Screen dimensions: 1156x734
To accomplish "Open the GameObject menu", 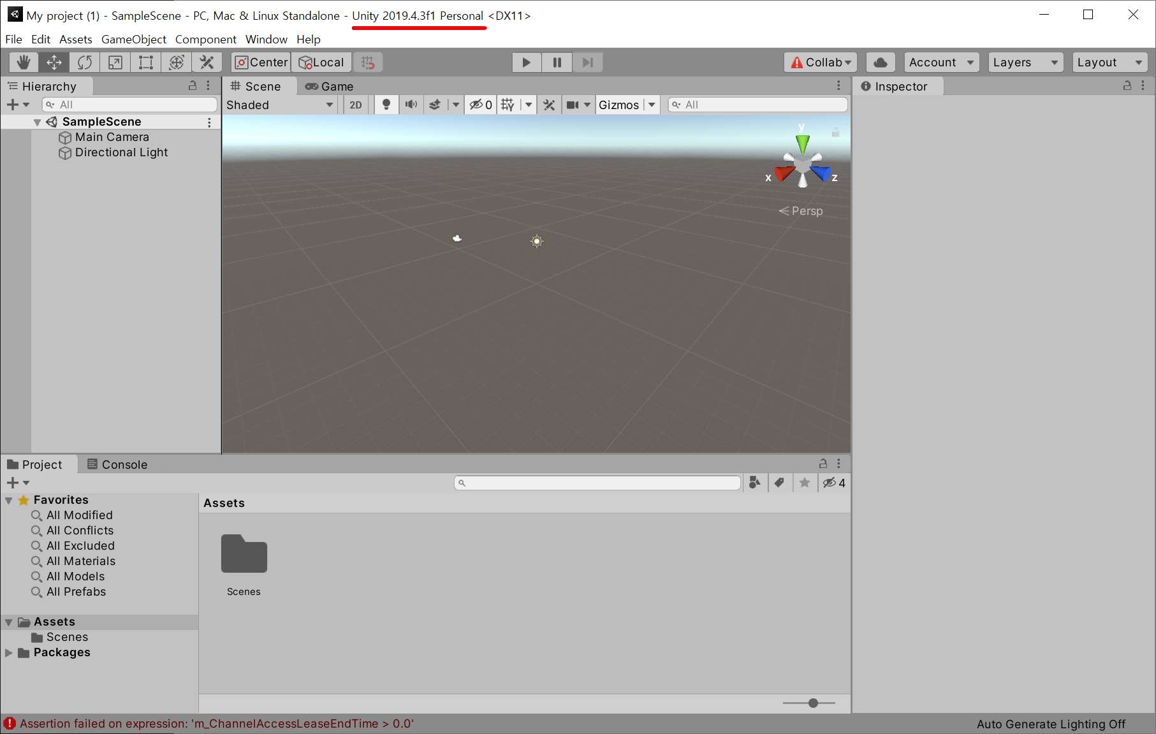I will click(x=134, y=40).
